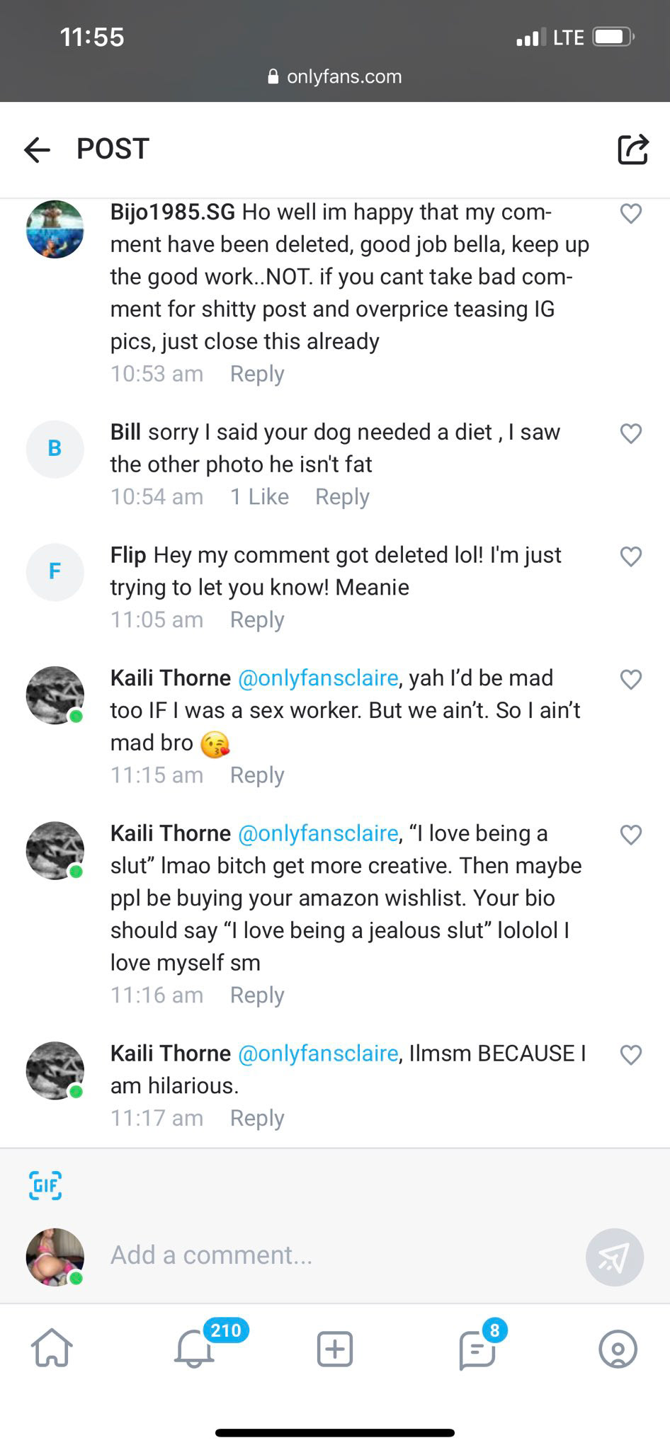This screenshot has width=670, height=1450.
Task: Open the GIF picker
Action: tap(45, 1185)
